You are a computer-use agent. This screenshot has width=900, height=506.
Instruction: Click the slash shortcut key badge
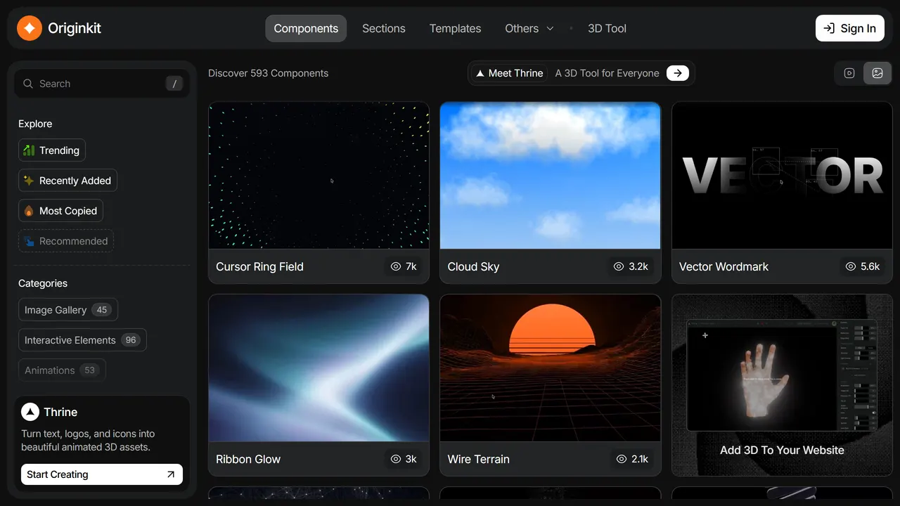174,84
